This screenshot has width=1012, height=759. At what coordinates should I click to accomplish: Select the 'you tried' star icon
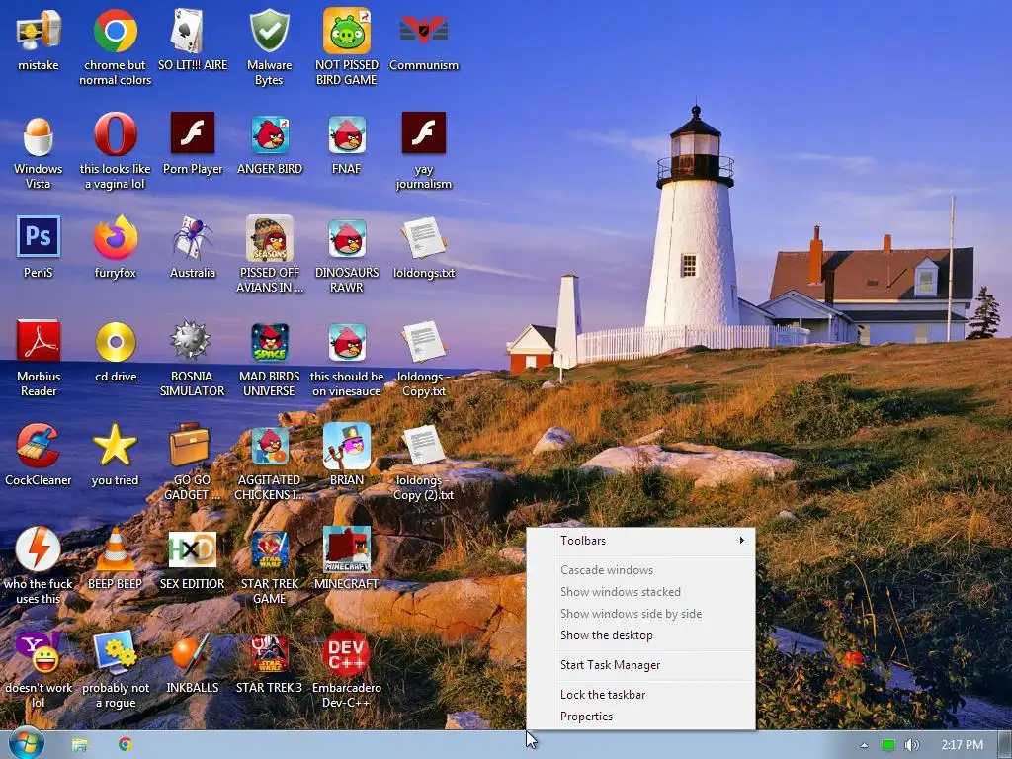point(115,445)
